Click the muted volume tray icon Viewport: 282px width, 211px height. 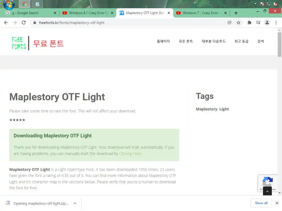coord(275,4)
